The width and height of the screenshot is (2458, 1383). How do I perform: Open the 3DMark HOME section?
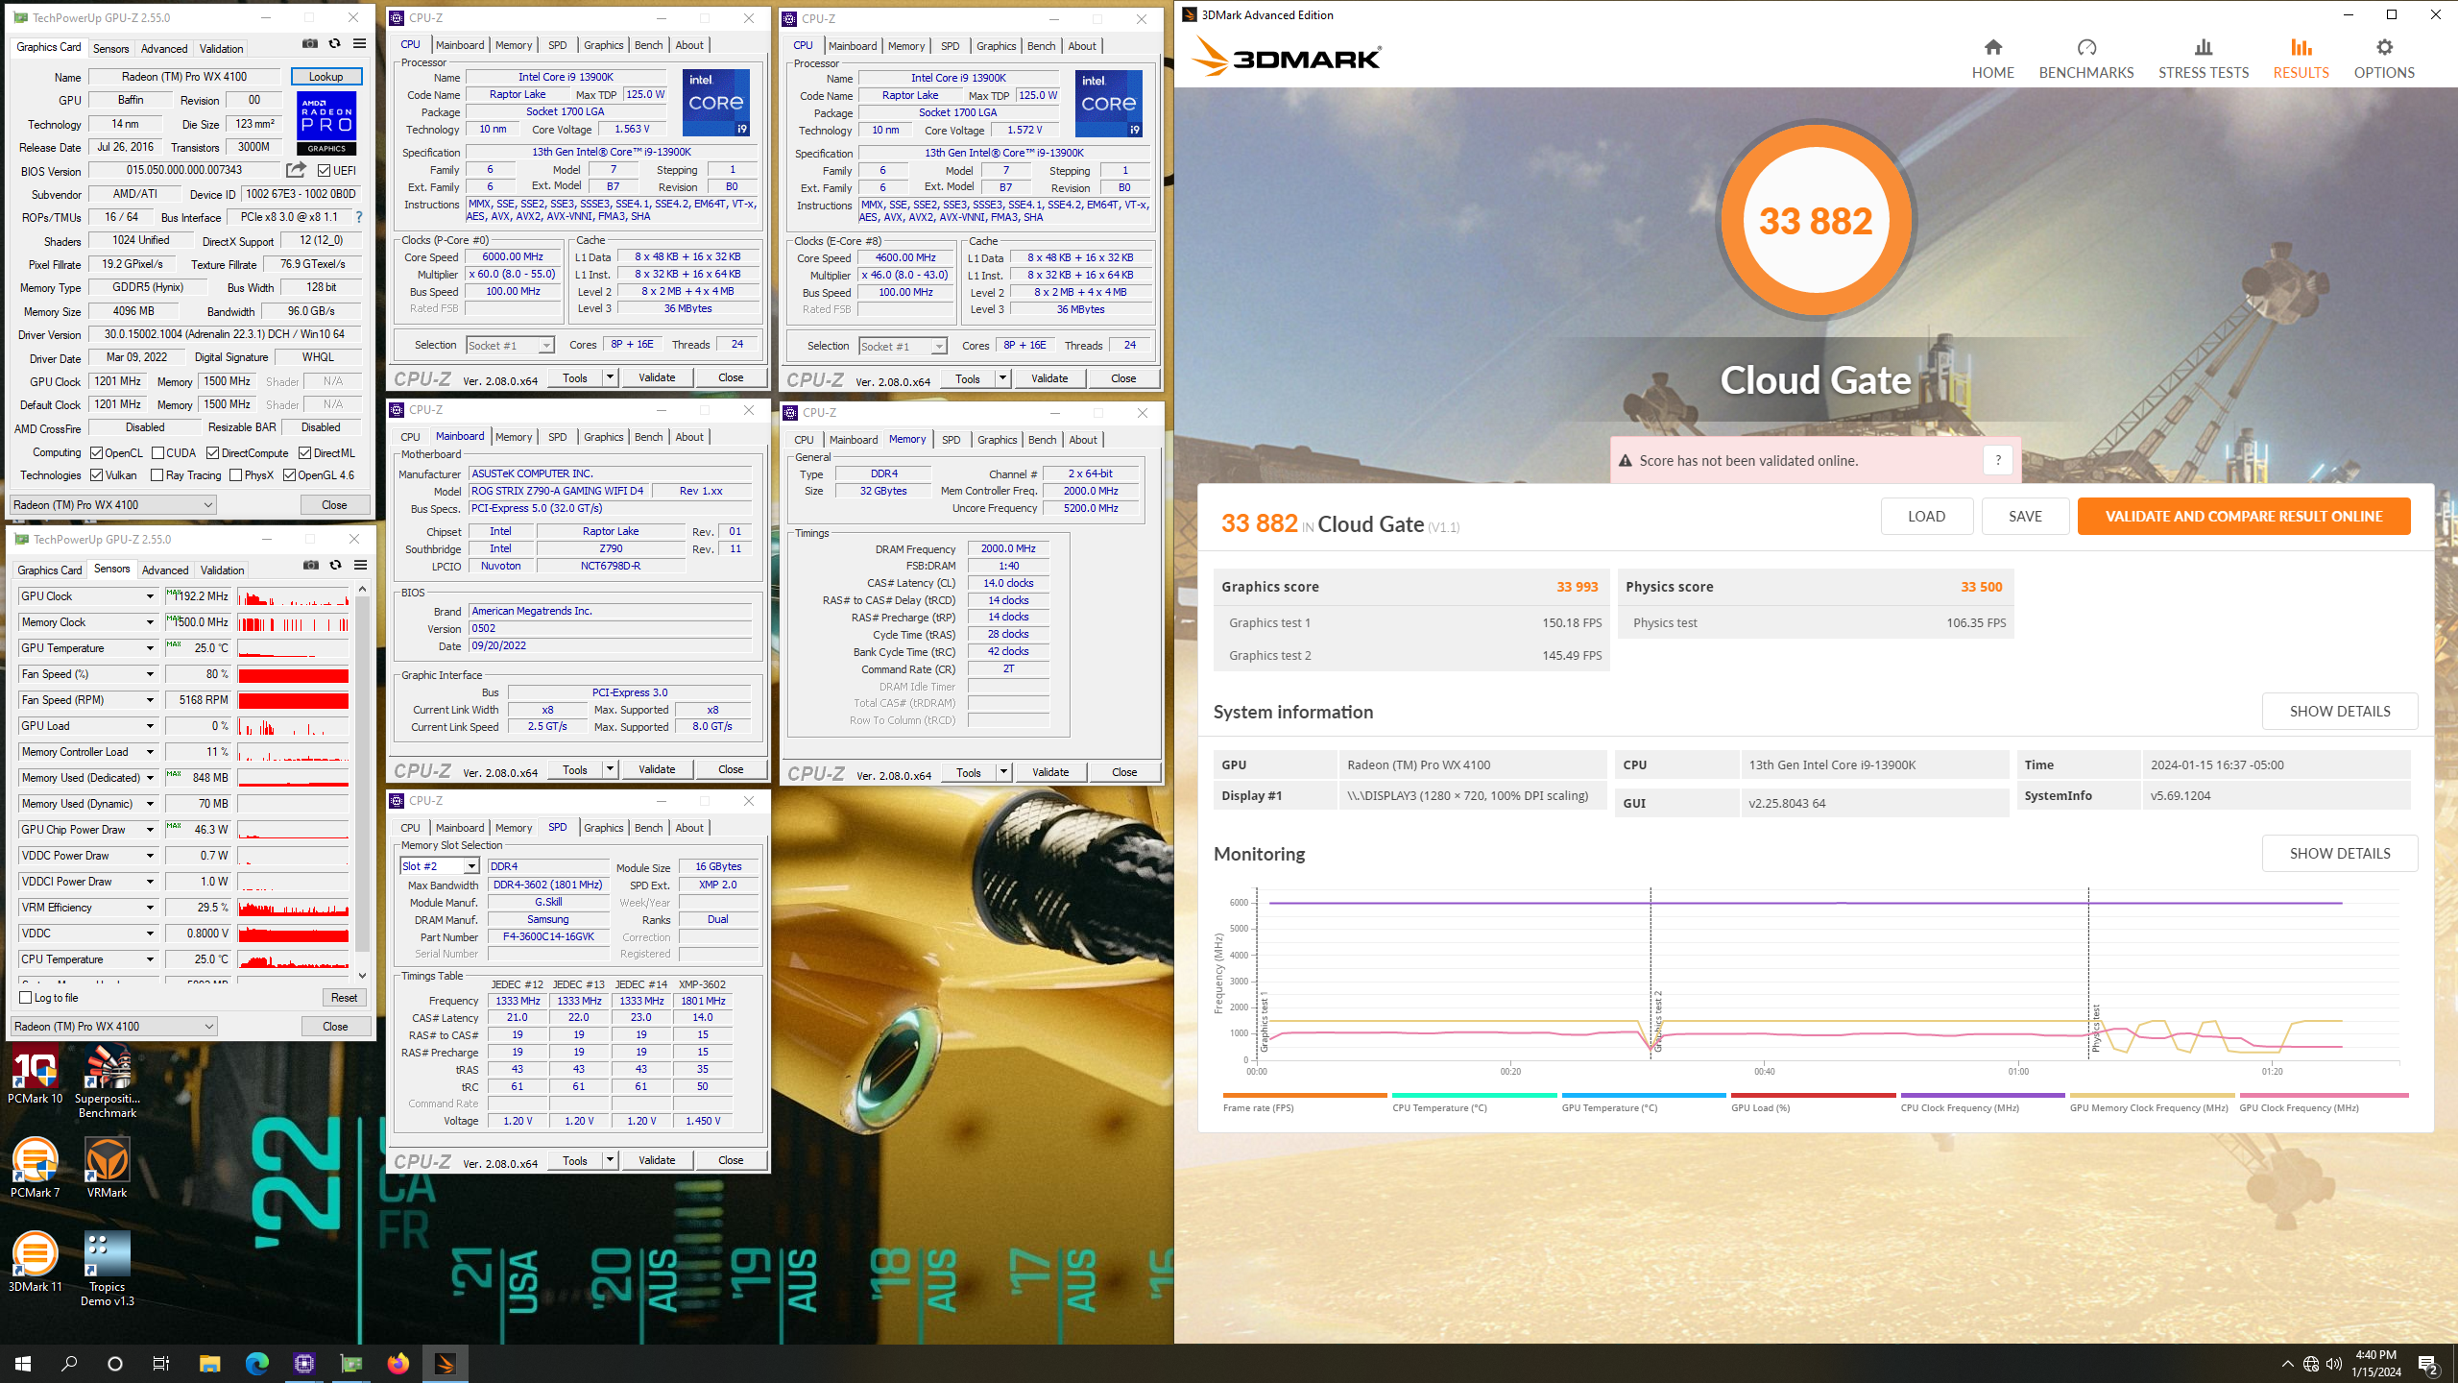tap(1992, 59)
